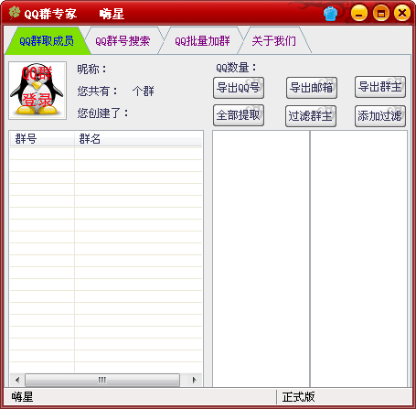Click the 导出QQ号 button
Image resolution: width=416 pixels, height=409 pixels.
239,88
